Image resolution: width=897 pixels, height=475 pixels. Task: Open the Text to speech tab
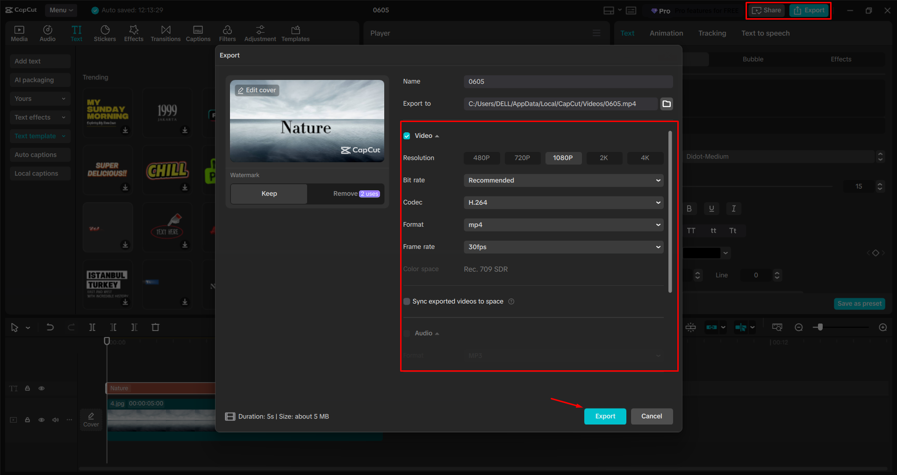pos(765,33)
